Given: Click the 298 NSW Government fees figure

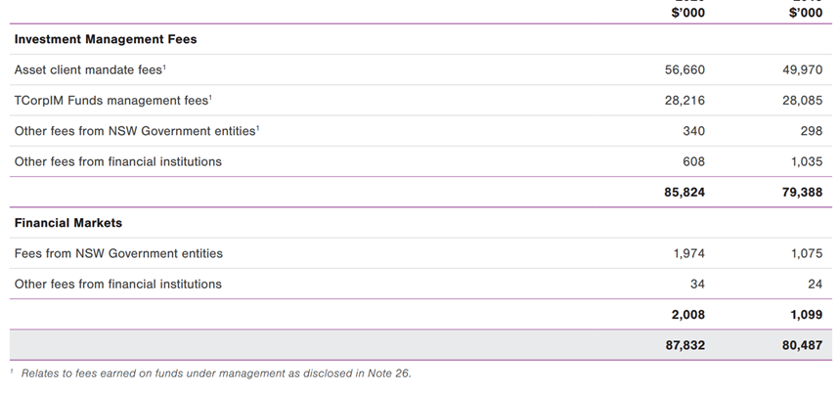Looking at the screenshot, I should tap(809, 131).
